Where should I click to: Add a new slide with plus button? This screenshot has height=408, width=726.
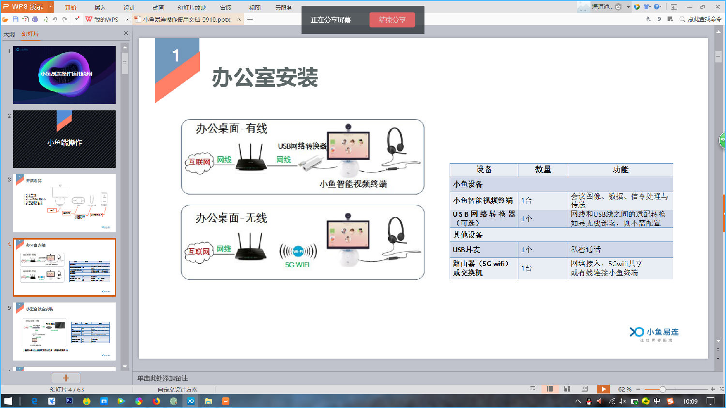point(66,378)
